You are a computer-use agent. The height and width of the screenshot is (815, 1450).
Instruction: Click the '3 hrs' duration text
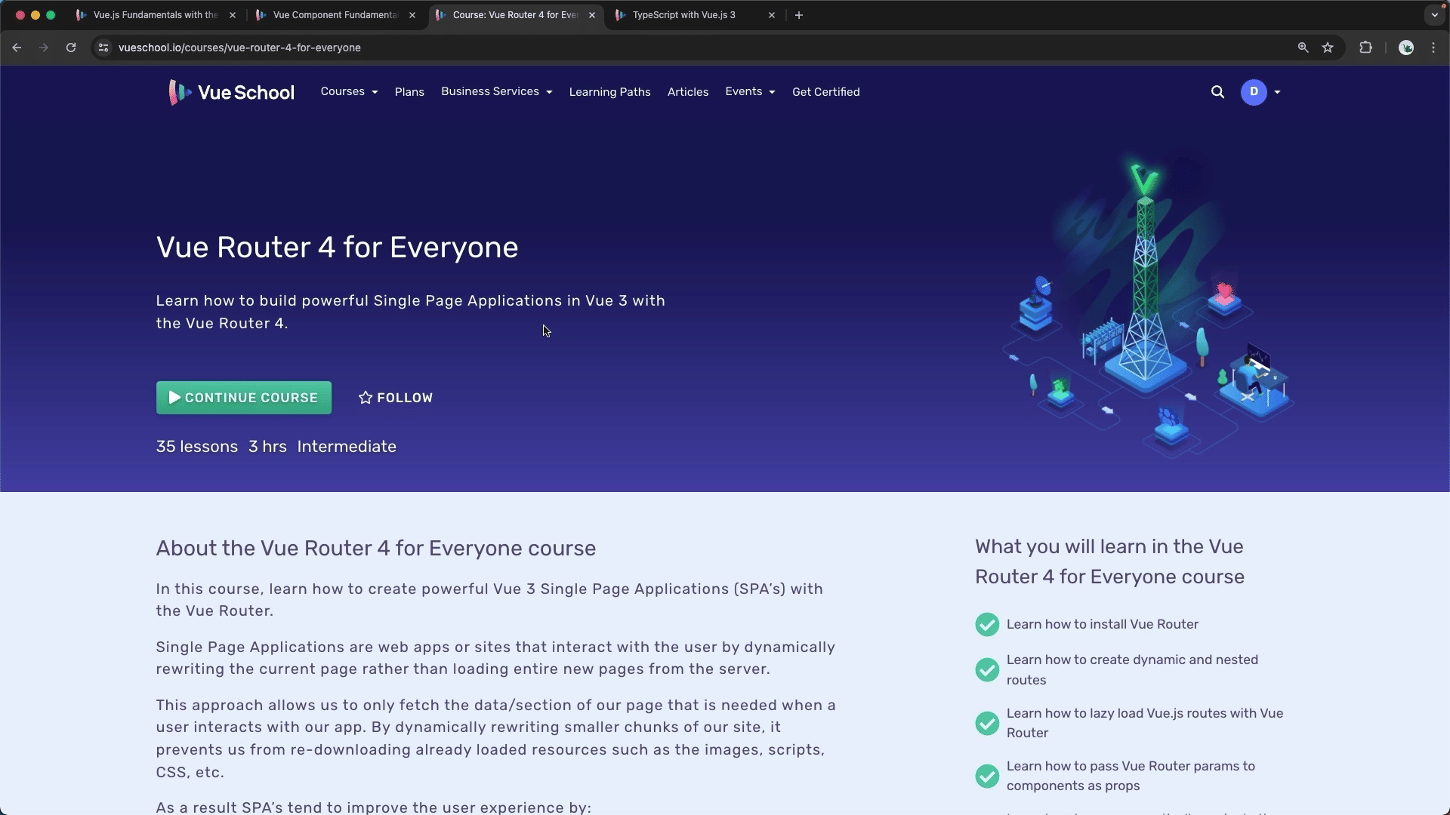coord(267,447)
